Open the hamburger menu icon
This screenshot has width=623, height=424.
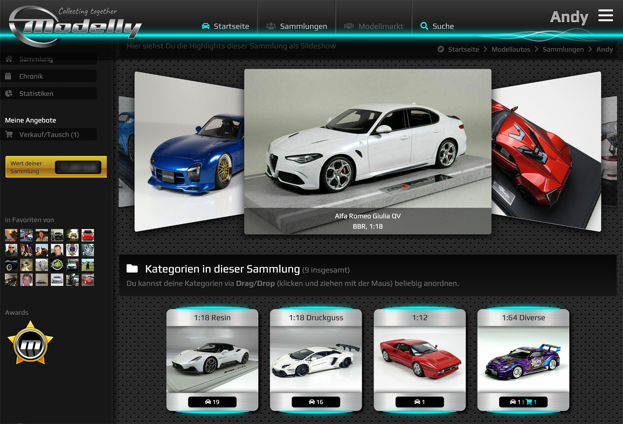605,16
